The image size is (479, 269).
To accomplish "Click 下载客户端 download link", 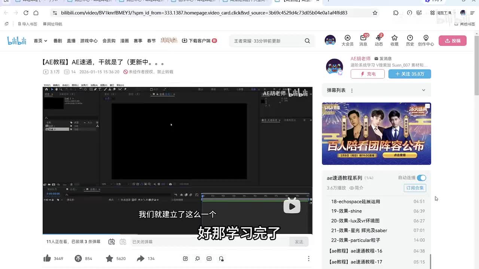I will pos(199,41).
